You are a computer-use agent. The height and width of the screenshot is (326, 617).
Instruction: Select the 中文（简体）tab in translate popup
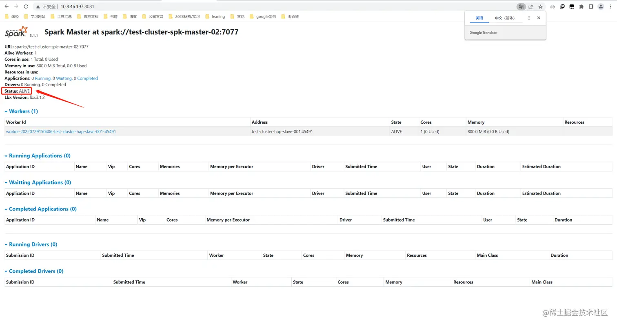click(505, 18)
